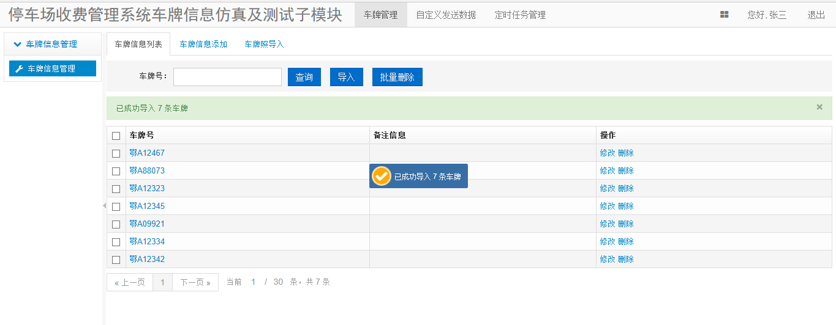Click the grid icon in top navigation

click(x=724, y=15)
